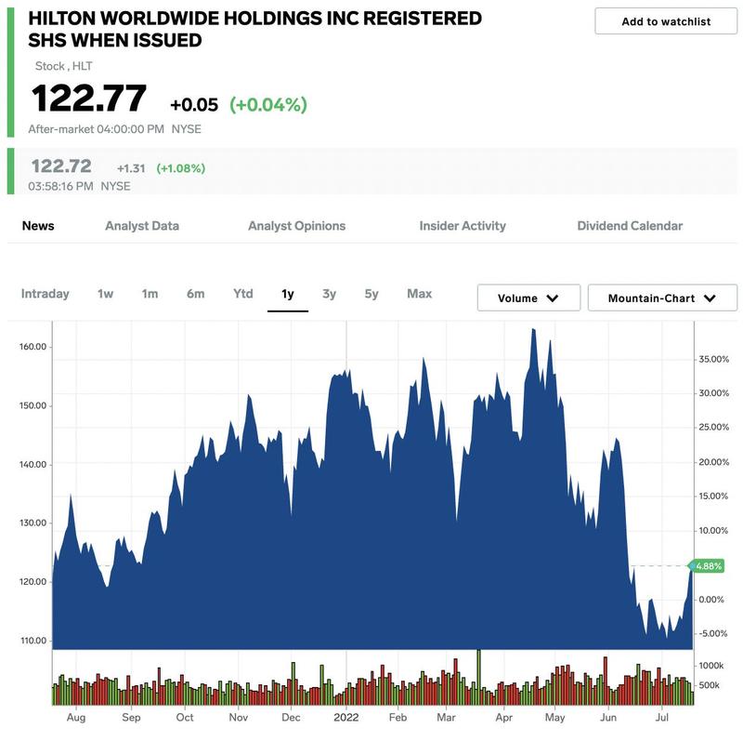The height and width of the screenshot is (741, 743).
Task: Click the Hilton Worldwide Holdings heading
Action: tap(254, 30)
